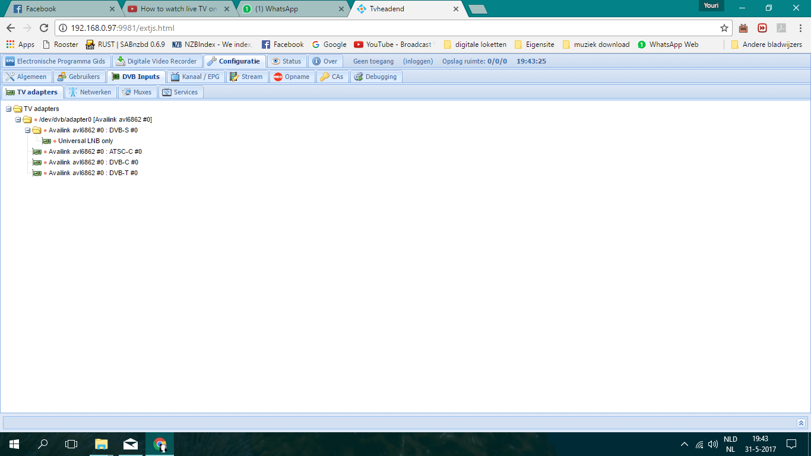Image resolution: width=811 pixels, height=456 pixels.
Task: Open the Services subtab
Action: tap(180, 92)
